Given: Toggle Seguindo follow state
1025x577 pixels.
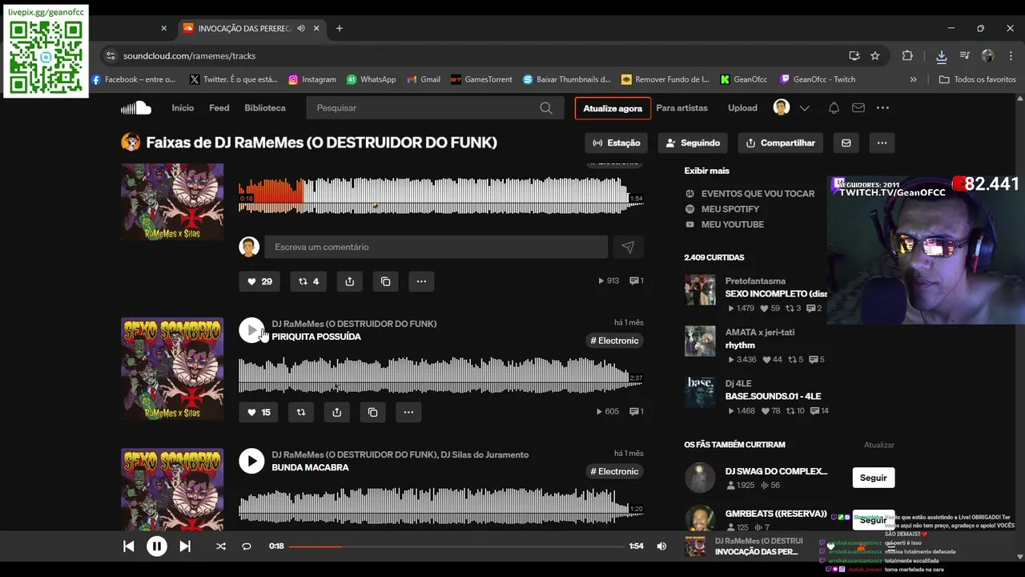Looking at the screenshot, I should pyautogui.click(x=693, y=143).
